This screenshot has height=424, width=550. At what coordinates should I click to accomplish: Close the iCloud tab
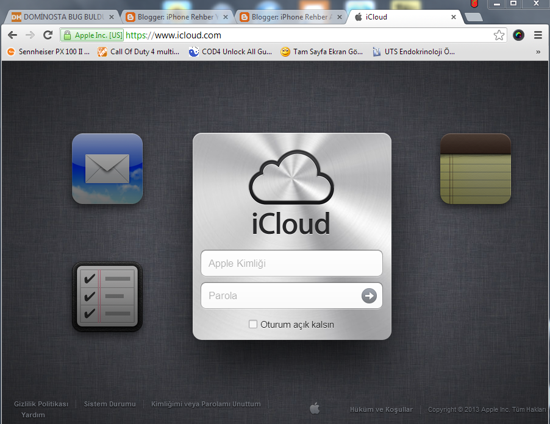453,17
